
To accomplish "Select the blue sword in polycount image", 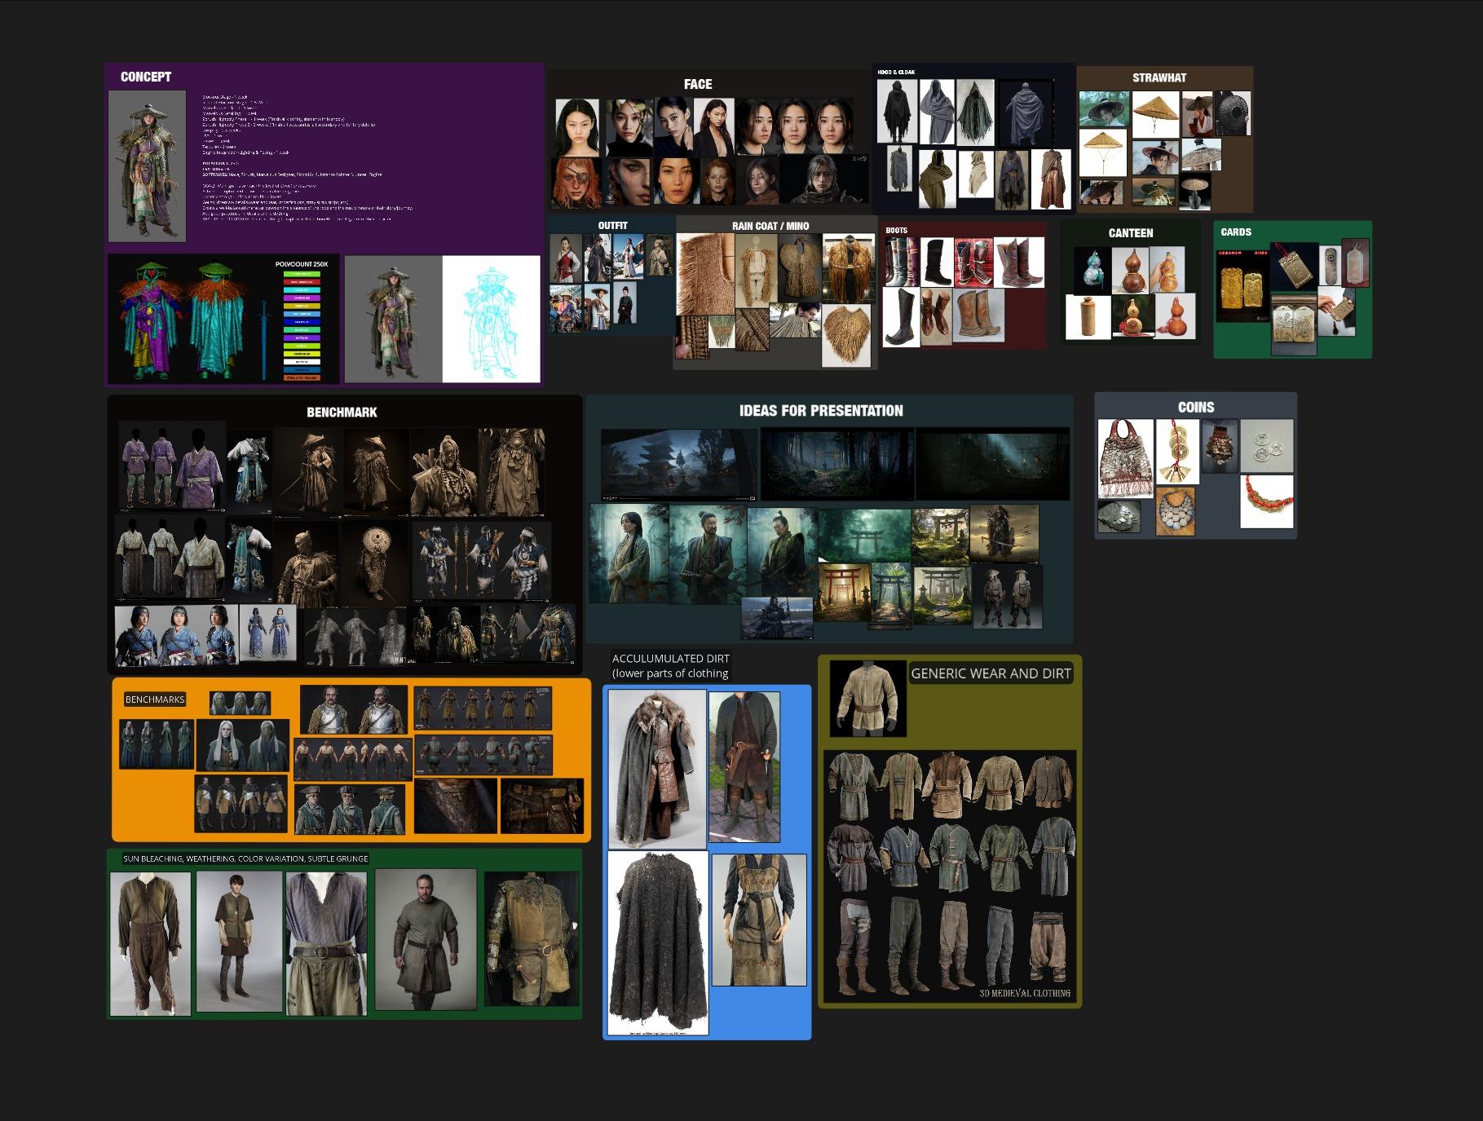I will coord(263,340).
